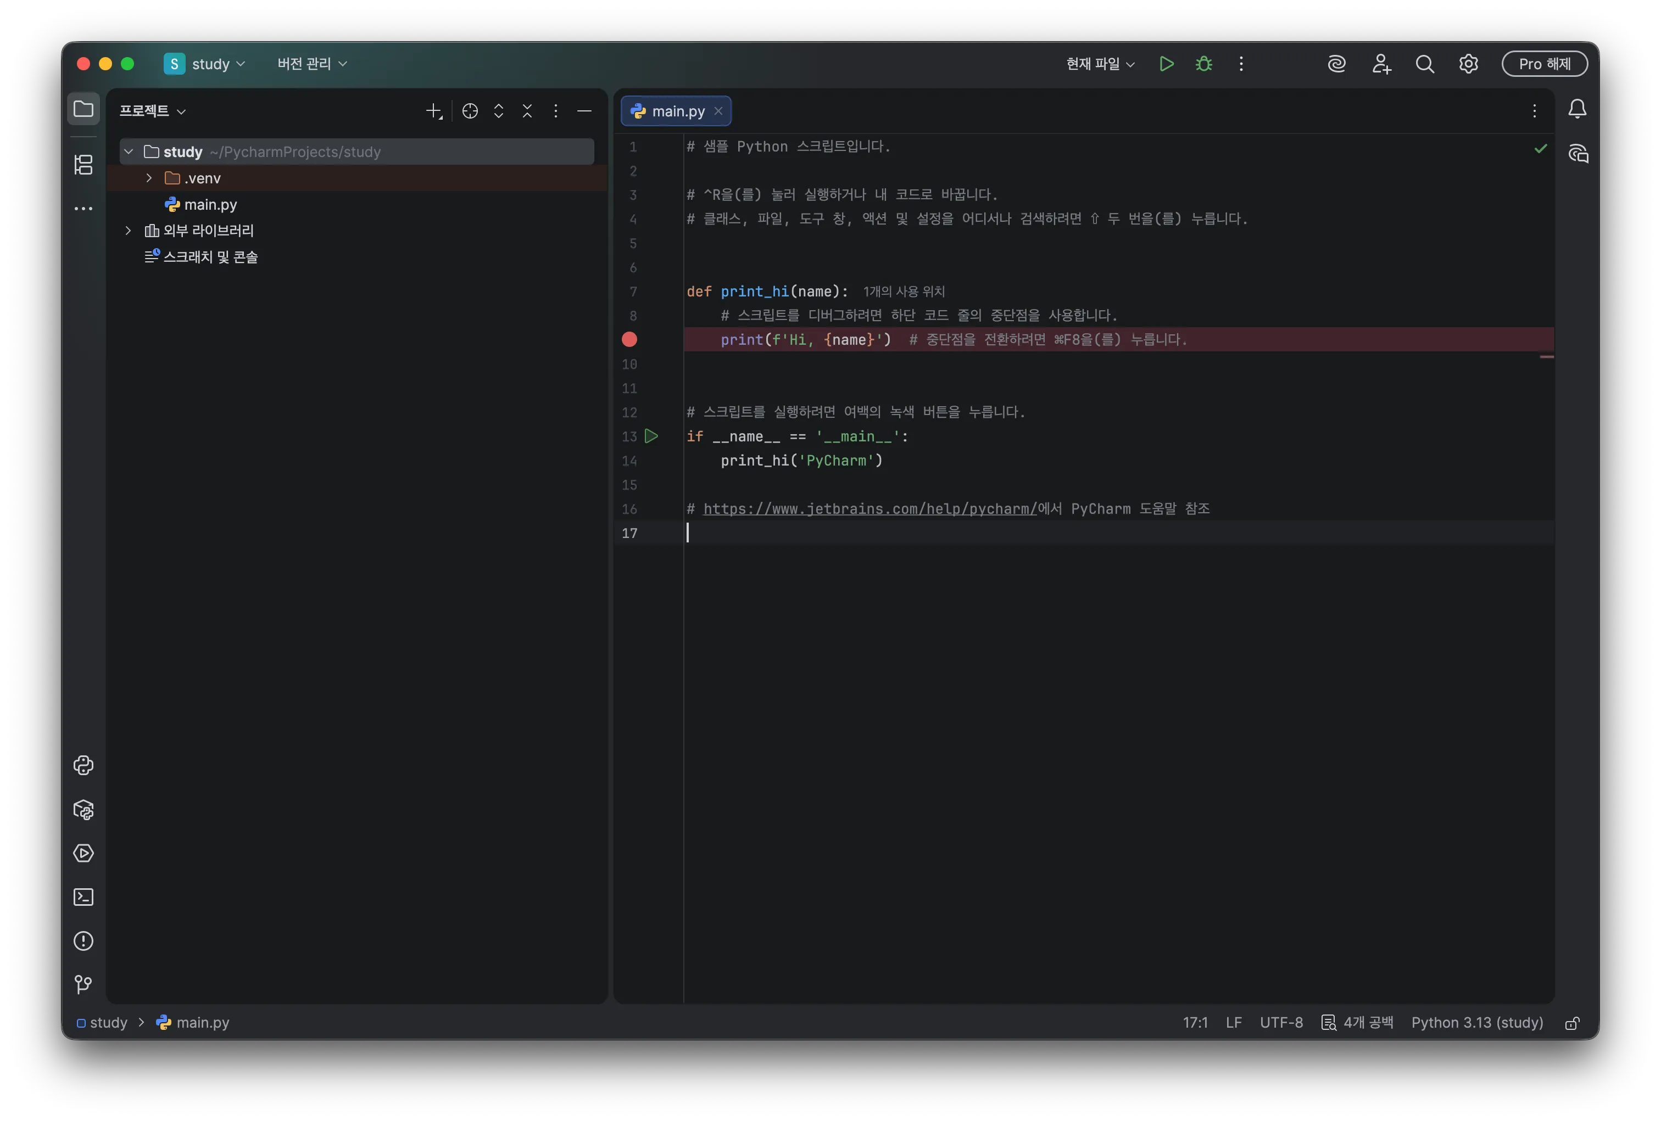Image resolution: width=1661 pixels, height=1121 pixels.
Task: Open the Python Console tool window
Action: coord(83,765)
